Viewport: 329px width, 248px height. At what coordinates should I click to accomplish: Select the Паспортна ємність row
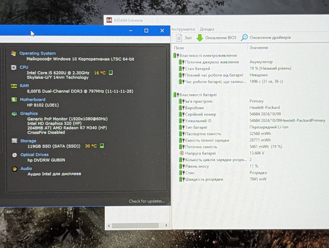[x=200, y=134]
